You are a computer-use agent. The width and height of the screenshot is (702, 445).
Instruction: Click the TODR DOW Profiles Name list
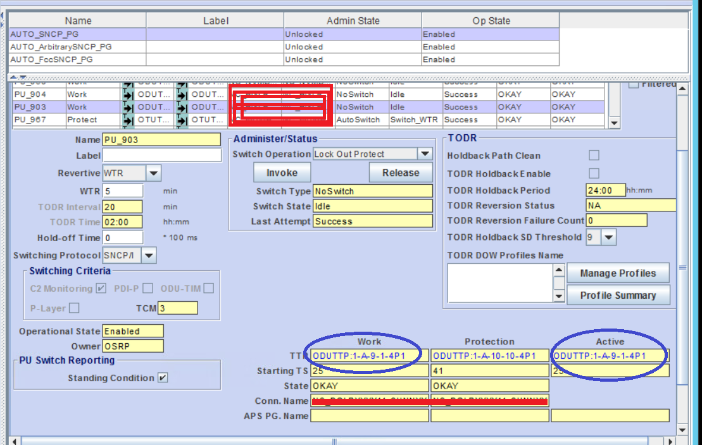(x=501, y=283)
